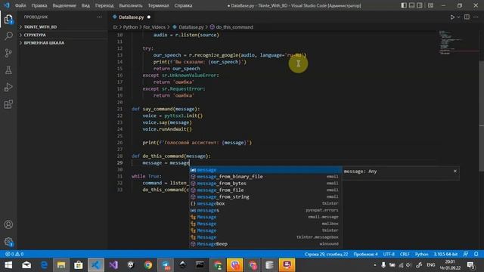Viewport: 484px width, 272px height.
Task: Click Python language mode status item
Action: pos(421,254)
